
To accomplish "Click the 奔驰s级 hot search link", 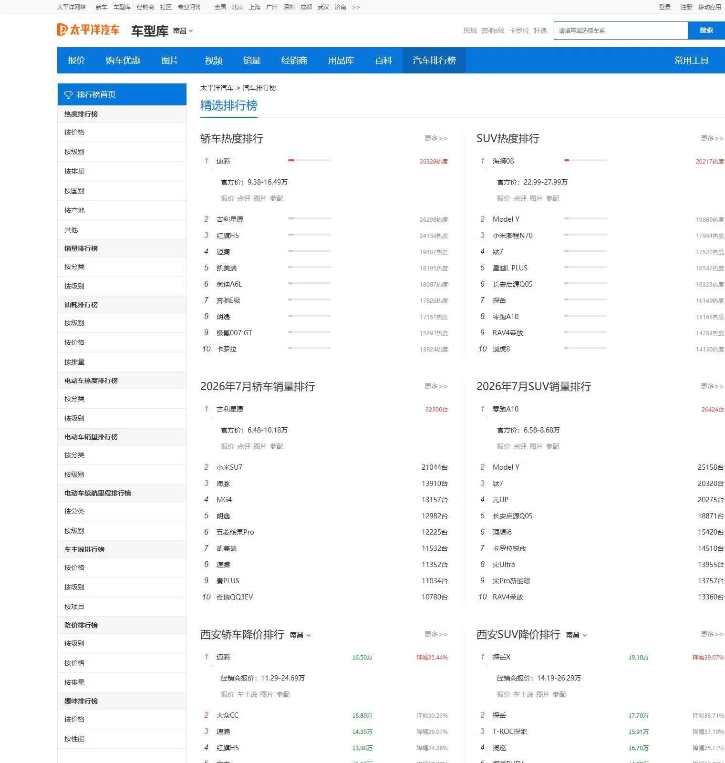I will [x=493, y=31].
